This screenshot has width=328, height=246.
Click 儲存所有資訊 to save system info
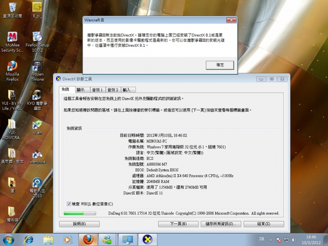tap(221, 224)
